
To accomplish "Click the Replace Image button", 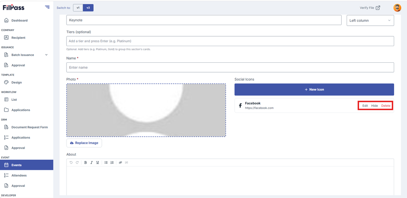I will 84,143.
